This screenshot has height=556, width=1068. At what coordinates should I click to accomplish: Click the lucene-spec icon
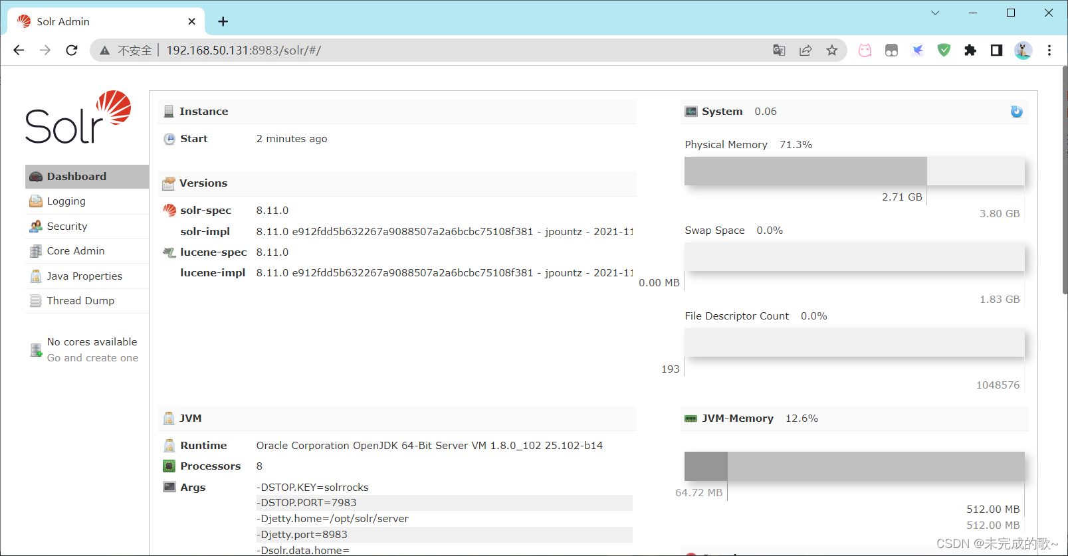pos(169,252)
